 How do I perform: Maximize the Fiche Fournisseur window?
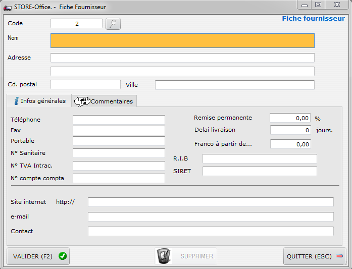tap(318, 5)
